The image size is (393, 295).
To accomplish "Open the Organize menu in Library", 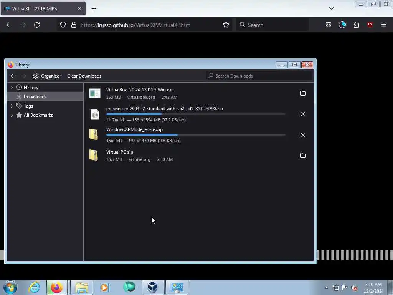I will point(47,76).
